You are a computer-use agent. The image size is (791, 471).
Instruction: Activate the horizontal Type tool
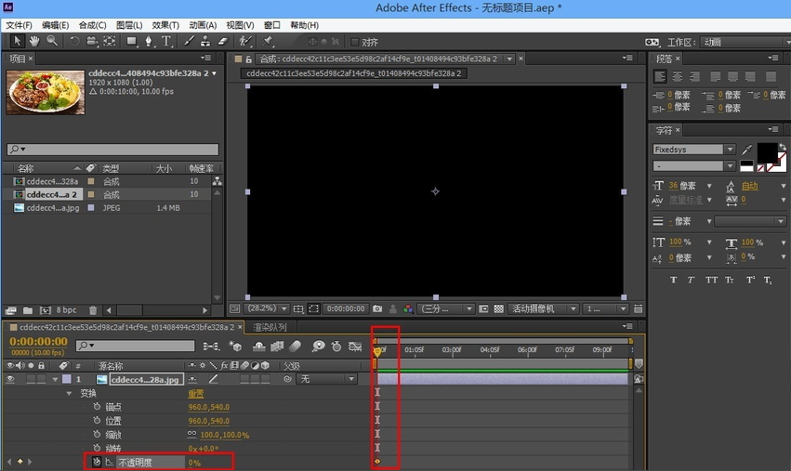(167, 41)
